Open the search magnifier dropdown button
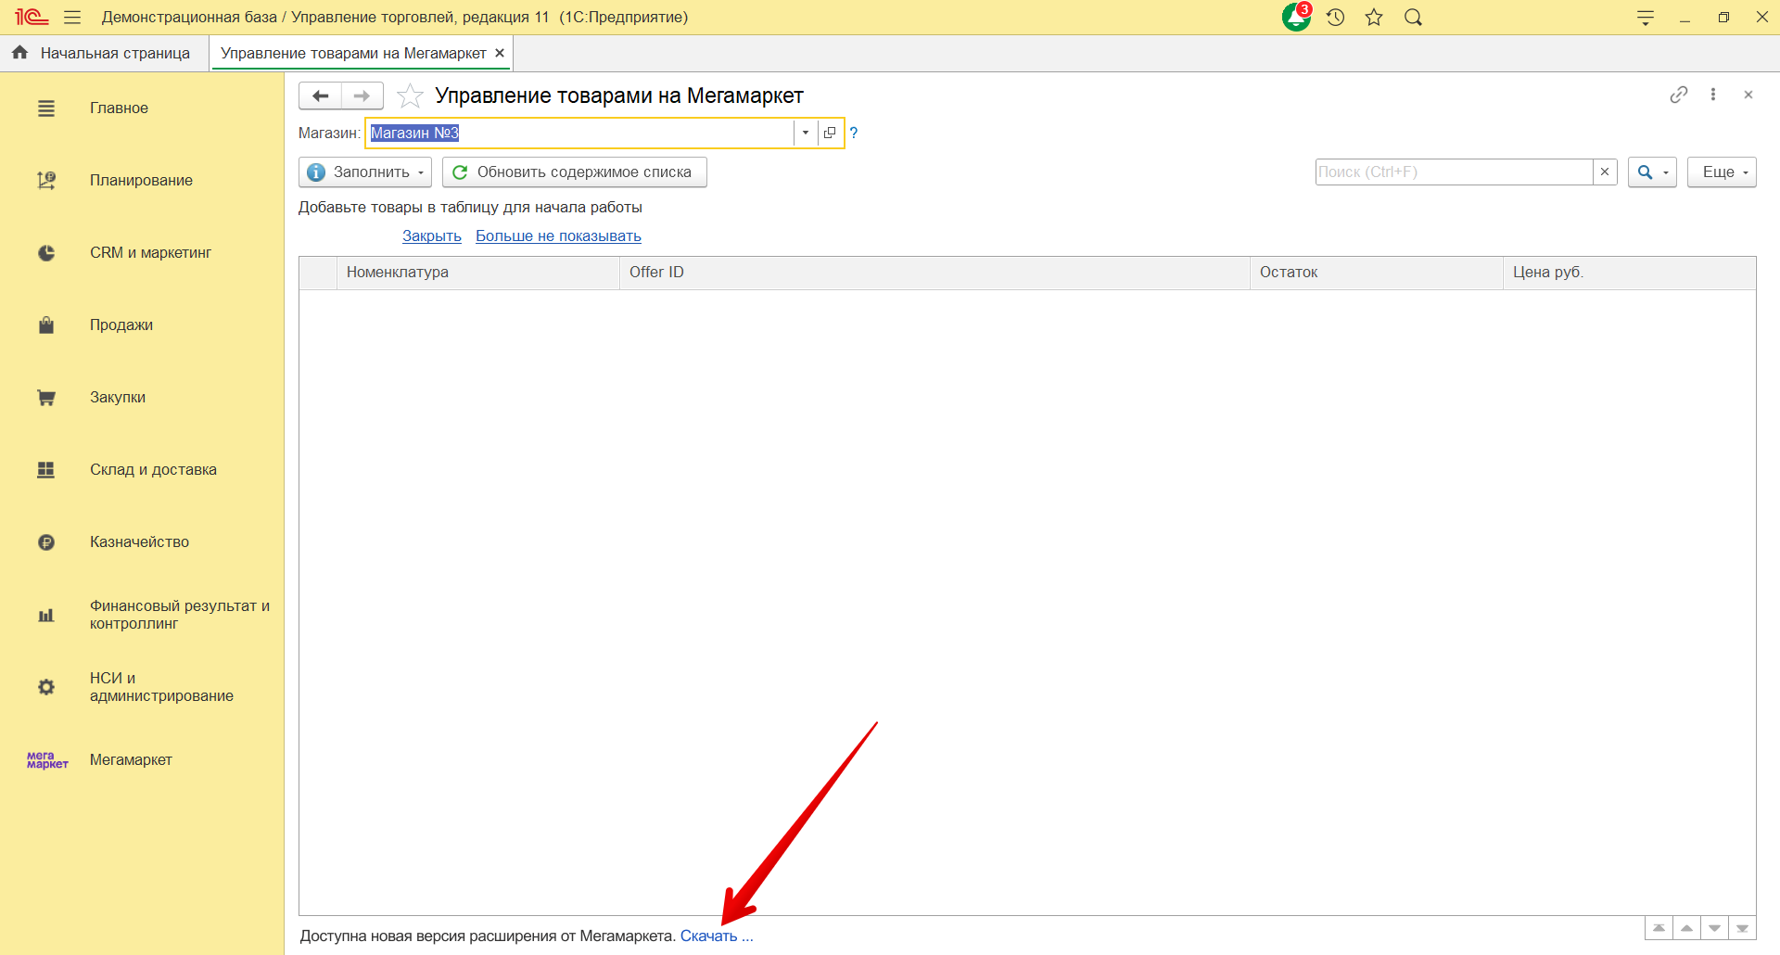 (x=1652, y=172)
